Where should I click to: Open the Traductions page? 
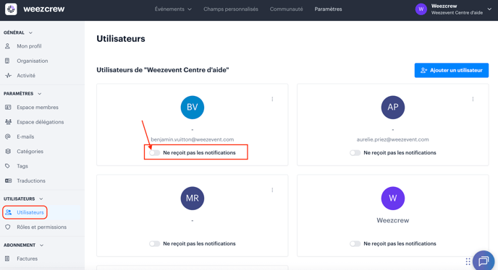coord(31,180)
